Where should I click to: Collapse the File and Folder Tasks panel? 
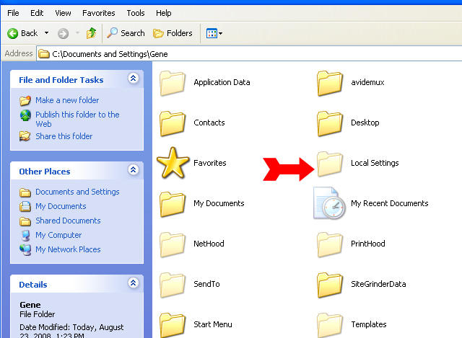[133, 79]
